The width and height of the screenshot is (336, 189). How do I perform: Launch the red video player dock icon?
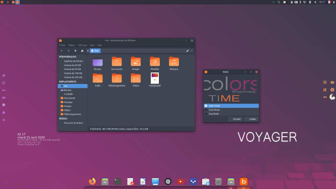point(180,181)
